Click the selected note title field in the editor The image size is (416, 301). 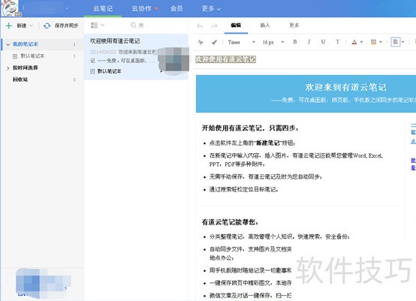(226, 59)
